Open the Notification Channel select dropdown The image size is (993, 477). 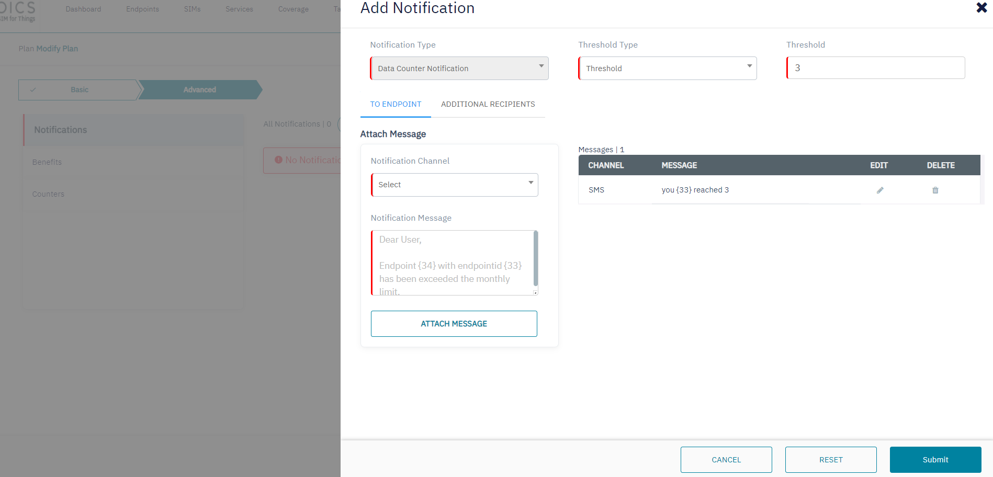(454, 185)
